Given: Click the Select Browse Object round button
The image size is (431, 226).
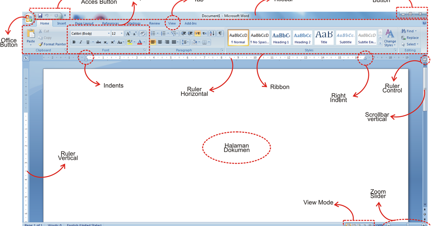Looking at the screenshot, I should [x=425, y=214].
